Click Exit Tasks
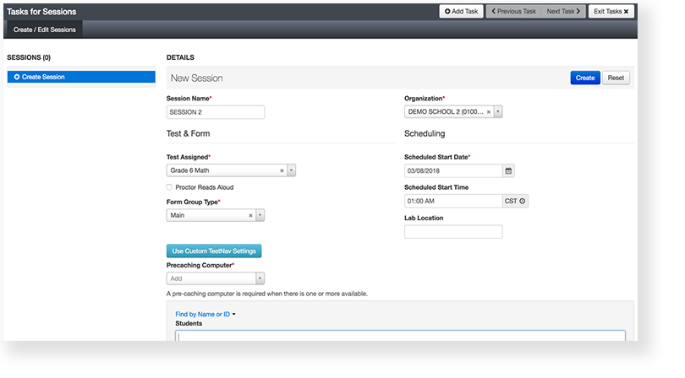This screenshot has width=685, height=378. [x=611, y=12]
